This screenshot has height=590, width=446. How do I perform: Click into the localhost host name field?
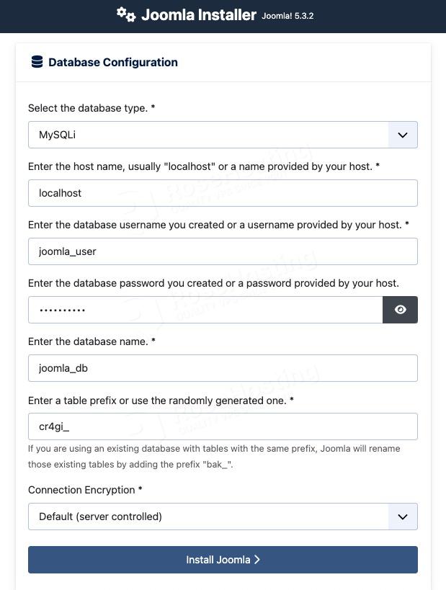point(223,193)
